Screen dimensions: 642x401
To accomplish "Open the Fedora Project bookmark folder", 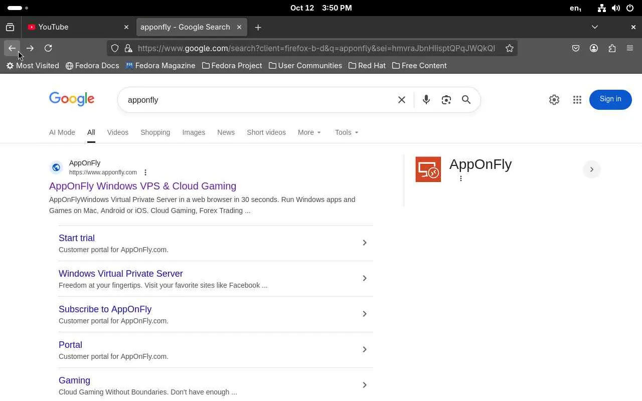I will (232, 66).
